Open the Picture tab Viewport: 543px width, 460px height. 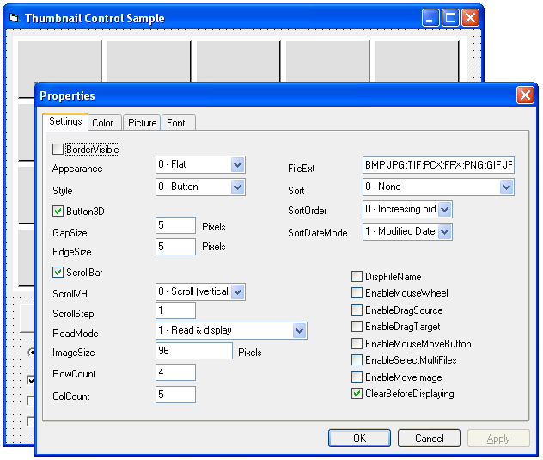click(x=142, y=123)
